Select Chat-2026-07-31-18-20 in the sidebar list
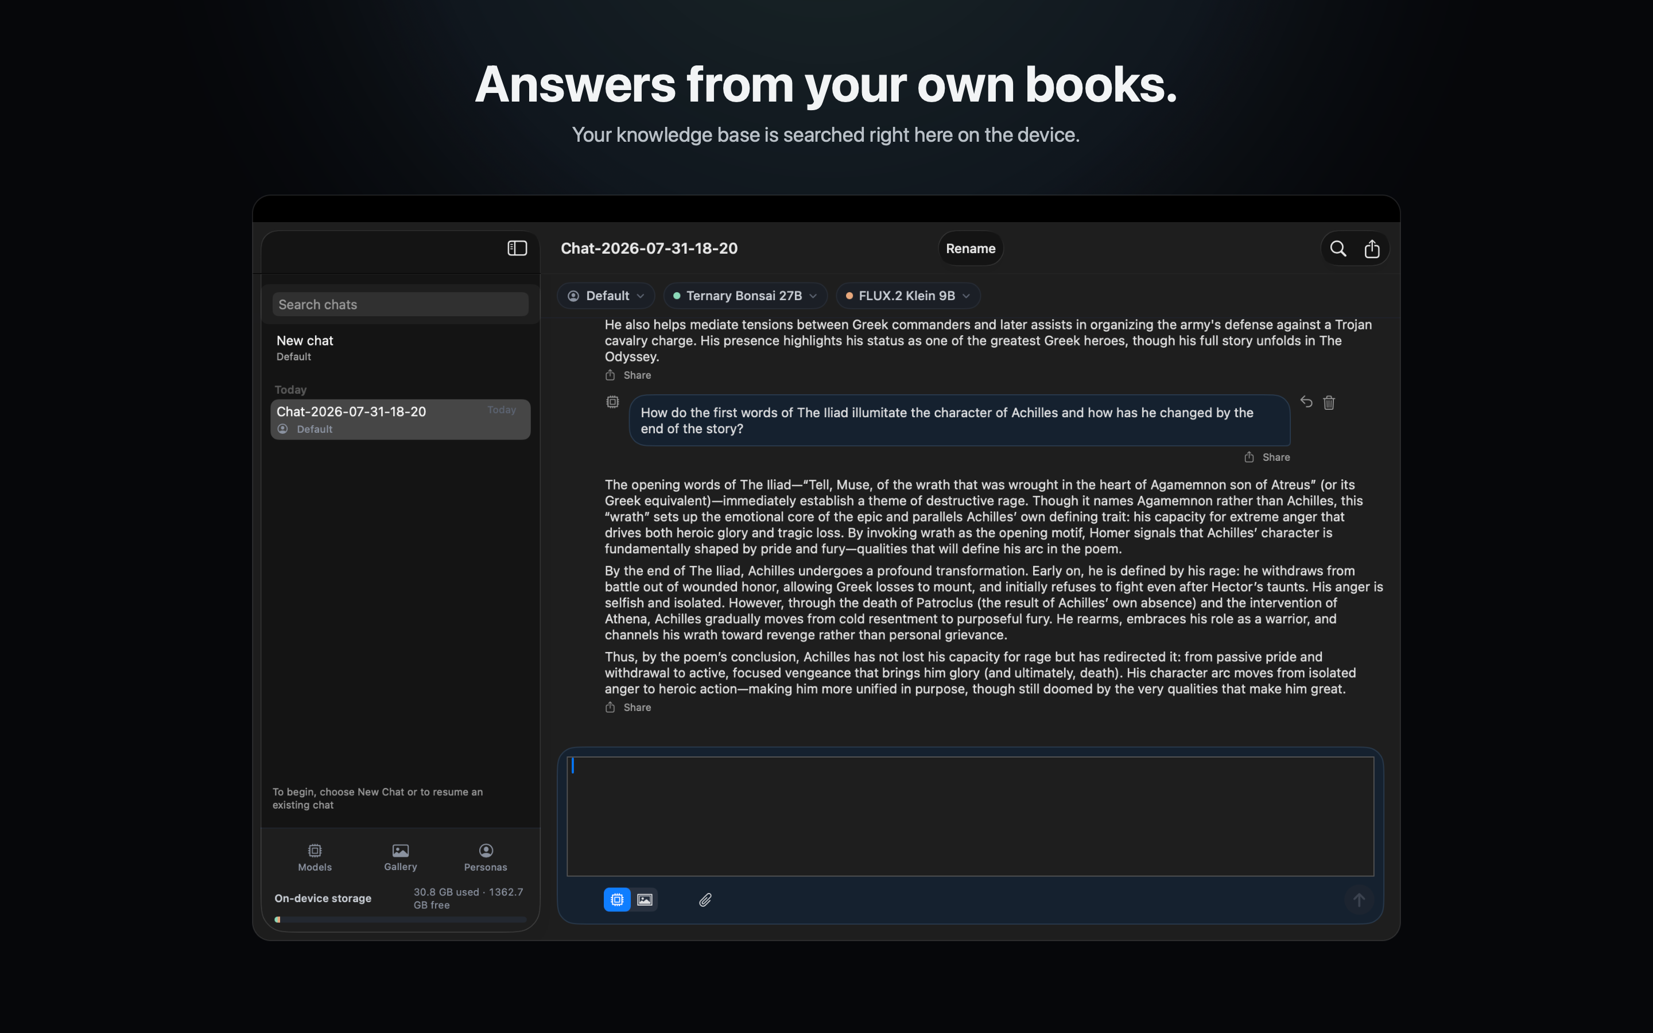The image size is (1653, 1033). 400,420
